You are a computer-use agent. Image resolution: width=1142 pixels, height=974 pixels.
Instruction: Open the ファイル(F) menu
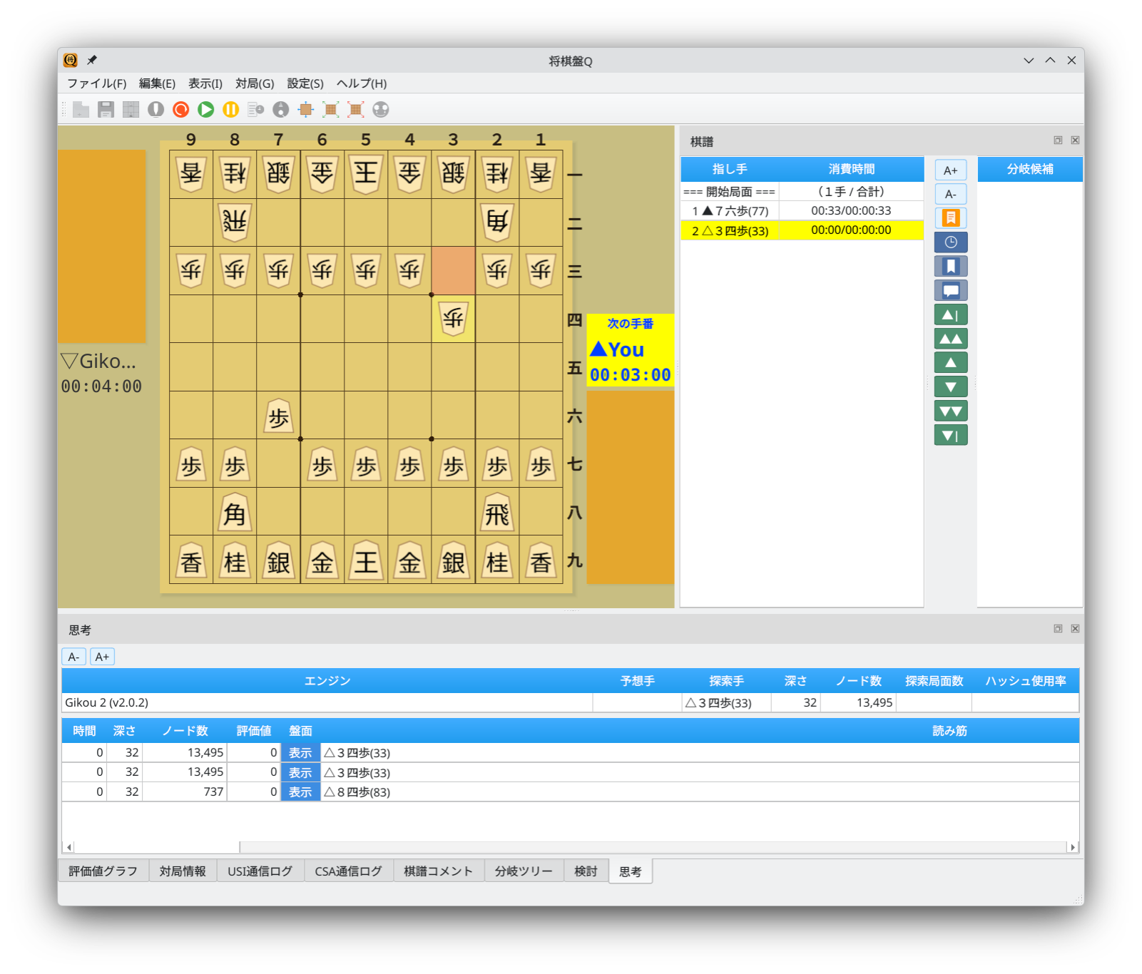(x=96, y=83)
